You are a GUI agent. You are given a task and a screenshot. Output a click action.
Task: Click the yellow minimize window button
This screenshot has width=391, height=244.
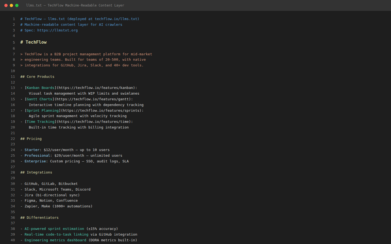(x=11, y=5)
